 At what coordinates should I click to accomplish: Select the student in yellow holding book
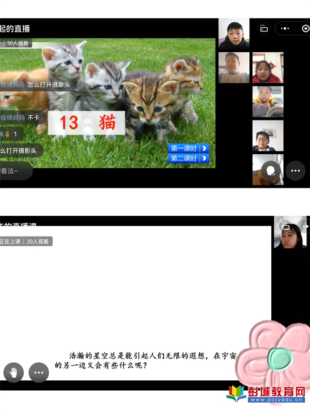[x=268, y=101]
